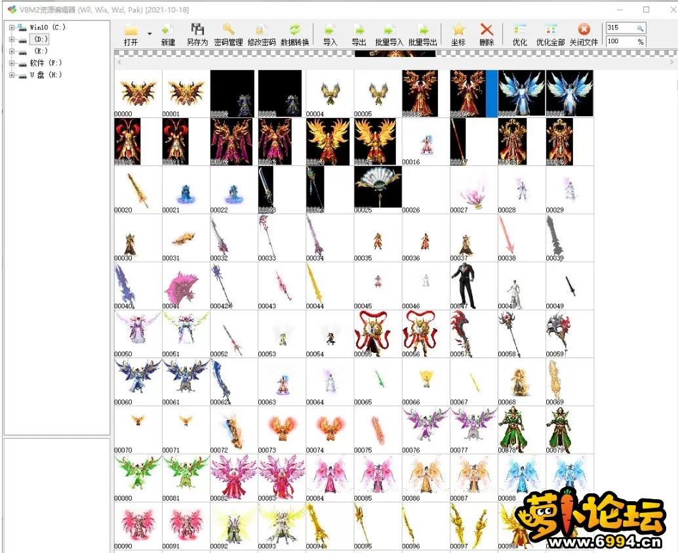This screenshot has height=553, width=678.
Task: Select golden weapon thumbnail 00097
Action: [x=473, y=525]
